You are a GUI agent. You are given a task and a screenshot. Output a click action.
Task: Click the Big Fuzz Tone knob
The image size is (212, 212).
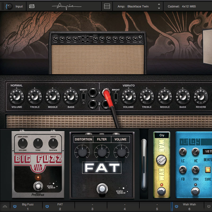tap(38, 143)
